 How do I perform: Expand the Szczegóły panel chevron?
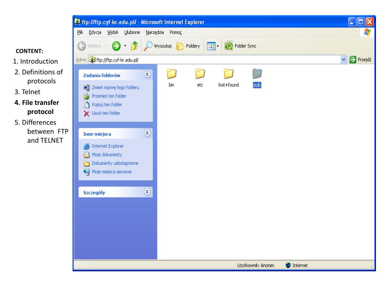pyautogui.click(x=147, y=192)
